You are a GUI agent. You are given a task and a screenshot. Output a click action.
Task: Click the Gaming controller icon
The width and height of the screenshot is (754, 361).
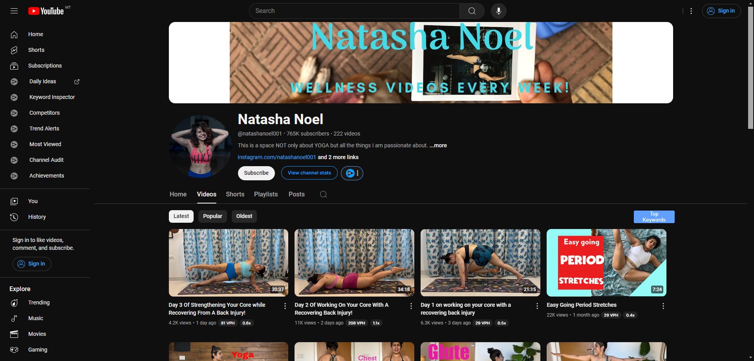tap(14, 350)
